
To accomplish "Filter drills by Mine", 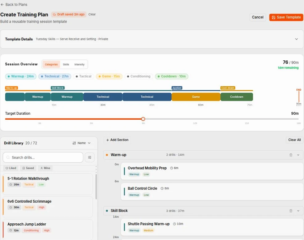I will tap(45, 168).
